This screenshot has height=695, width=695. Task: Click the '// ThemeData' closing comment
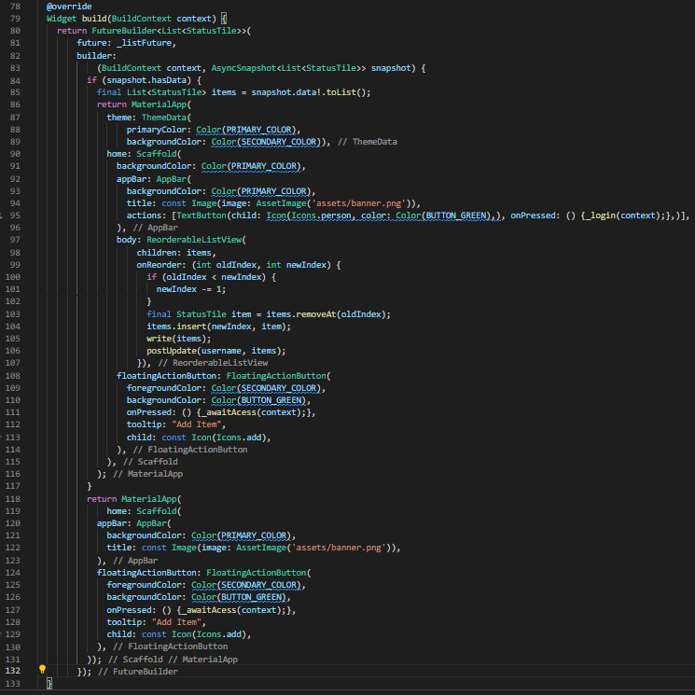click(x=368, y=142)
